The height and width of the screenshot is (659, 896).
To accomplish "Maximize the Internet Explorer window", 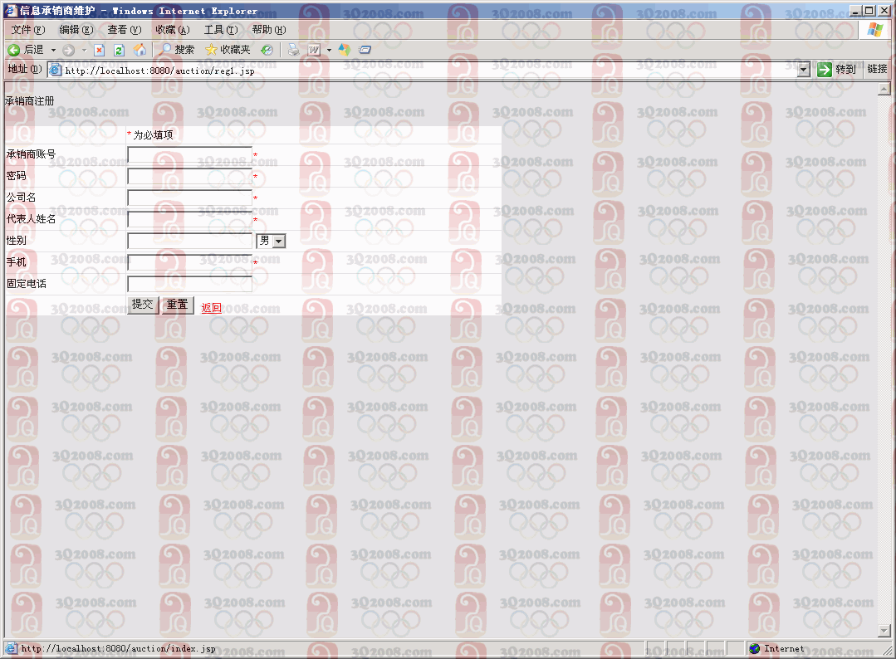I will (869, 11).
